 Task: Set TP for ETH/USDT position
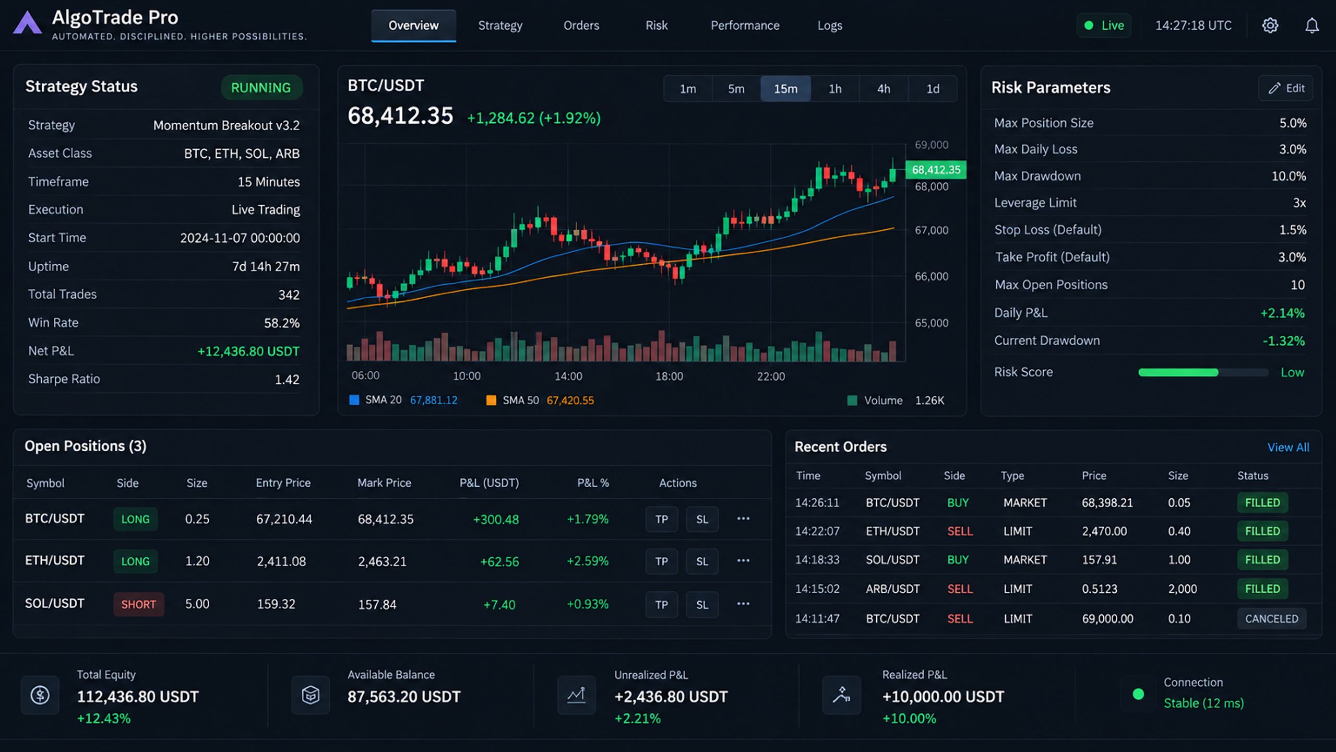[661, 561]
